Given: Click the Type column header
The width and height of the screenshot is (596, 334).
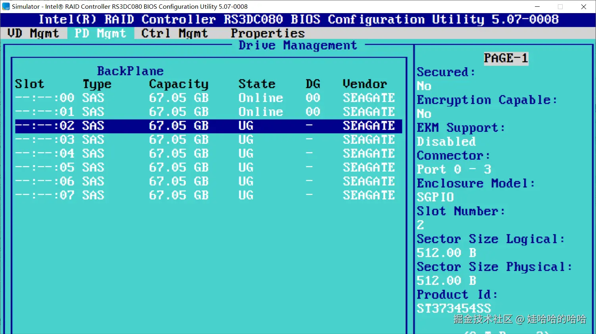Looking at the screenshot, I should coord(97,84).
